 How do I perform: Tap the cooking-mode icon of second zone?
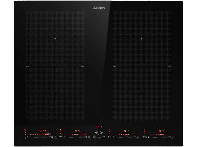[x=60, y=137]
